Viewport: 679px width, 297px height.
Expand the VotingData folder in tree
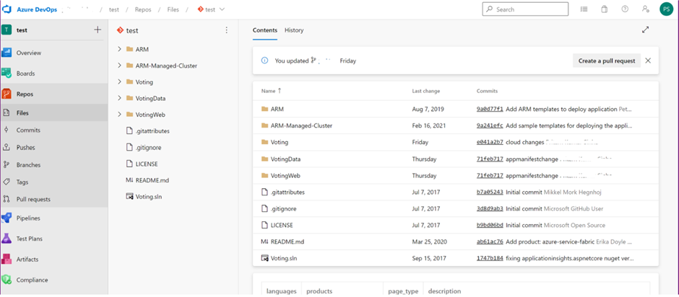(x=119, y=98)
